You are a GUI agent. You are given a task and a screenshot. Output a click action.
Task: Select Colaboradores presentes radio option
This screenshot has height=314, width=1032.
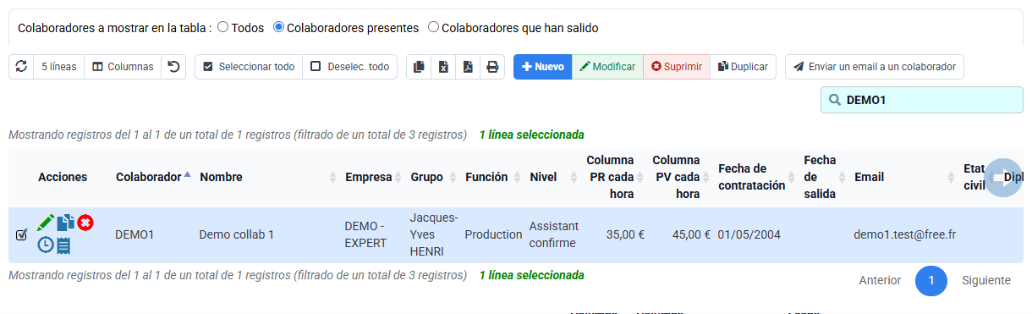tap(278, 27)
